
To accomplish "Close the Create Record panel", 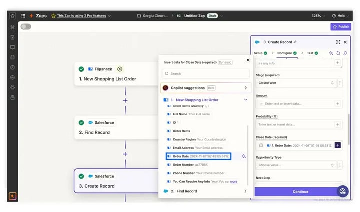I will (x=345, y=42).
